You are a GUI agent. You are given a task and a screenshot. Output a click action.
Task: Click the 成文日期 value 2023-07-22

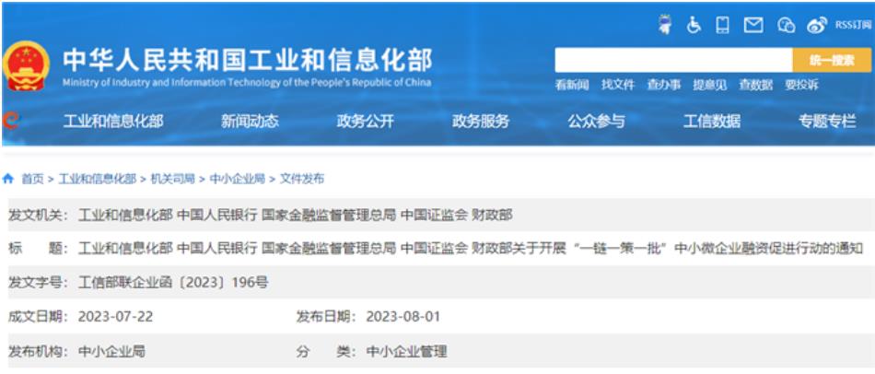point(115,317)
